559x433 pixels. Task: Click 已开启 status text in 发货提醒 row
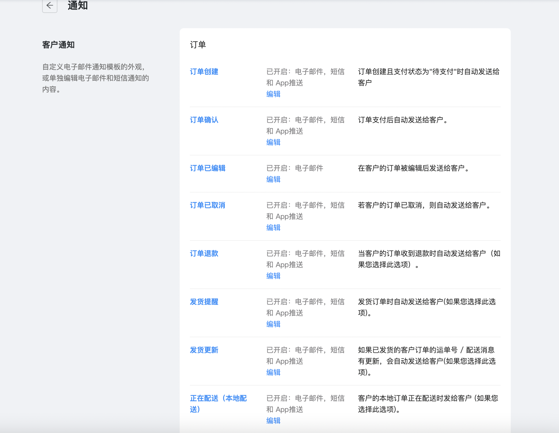pyautogui.click(x=305, y=307)
